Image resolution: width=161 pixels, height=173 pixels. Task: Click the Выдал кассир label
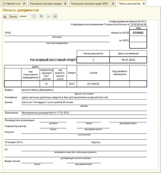[x=12, y=161]
